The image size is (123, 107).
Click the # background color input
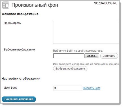(67, 88)
